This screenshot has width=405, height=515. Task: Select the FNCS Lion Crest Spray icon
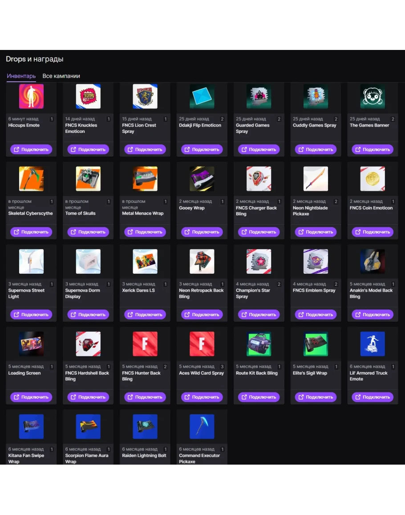click(145, 96)
